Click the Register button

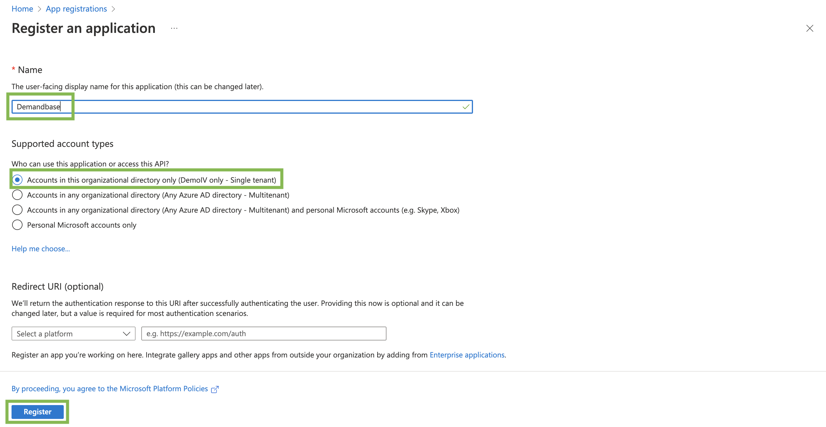pyautogui.click(x=37, y=412)
